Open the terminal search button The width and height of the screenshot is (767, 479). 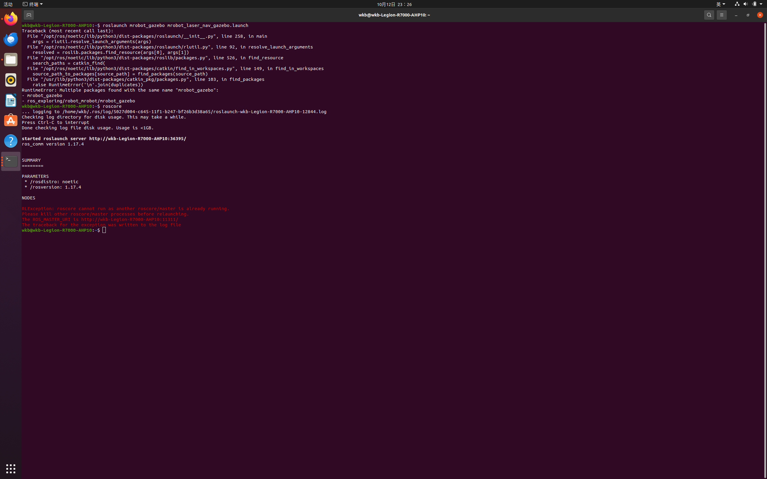[x=709, y=15]
